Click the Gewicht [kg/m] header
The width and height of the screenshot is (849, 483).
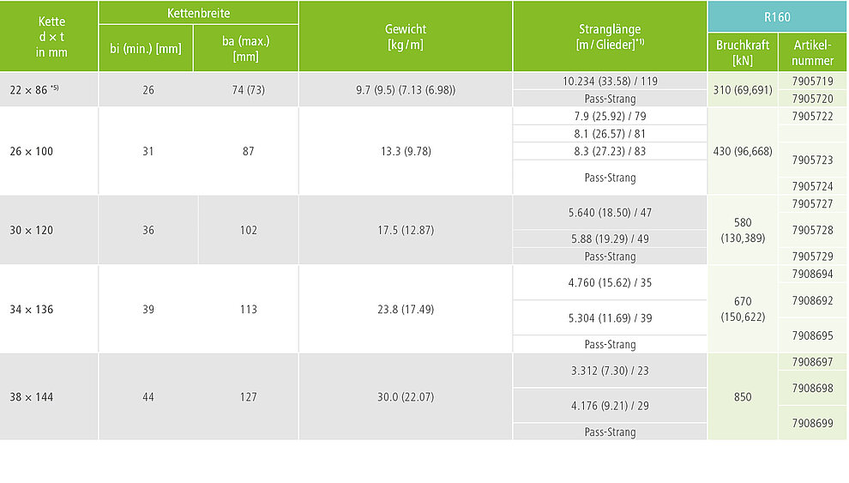[406, 36]
